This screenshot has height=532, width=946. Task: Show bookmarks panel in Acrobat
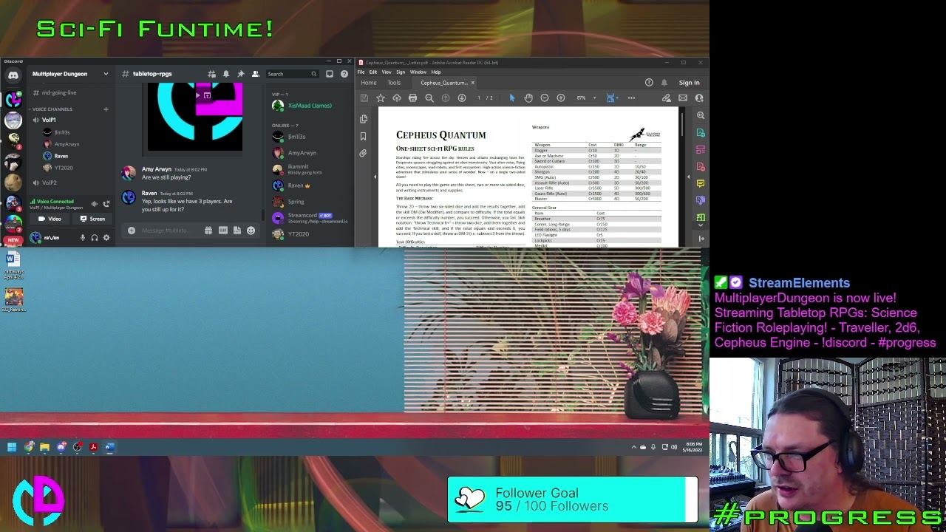coord(364,137)
